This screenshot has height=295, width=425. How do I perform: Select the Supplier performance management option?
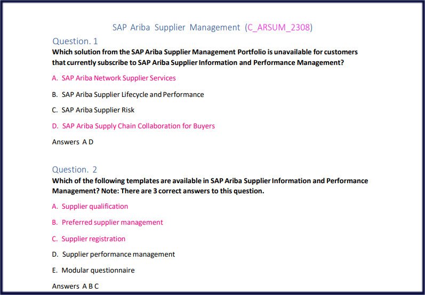click(118, 255)
